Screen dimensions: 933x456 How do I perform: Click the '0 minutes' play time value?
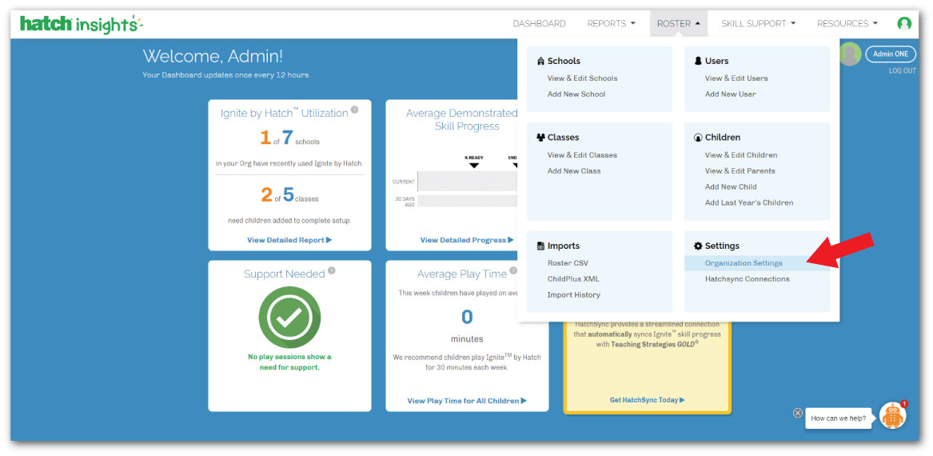467,326
